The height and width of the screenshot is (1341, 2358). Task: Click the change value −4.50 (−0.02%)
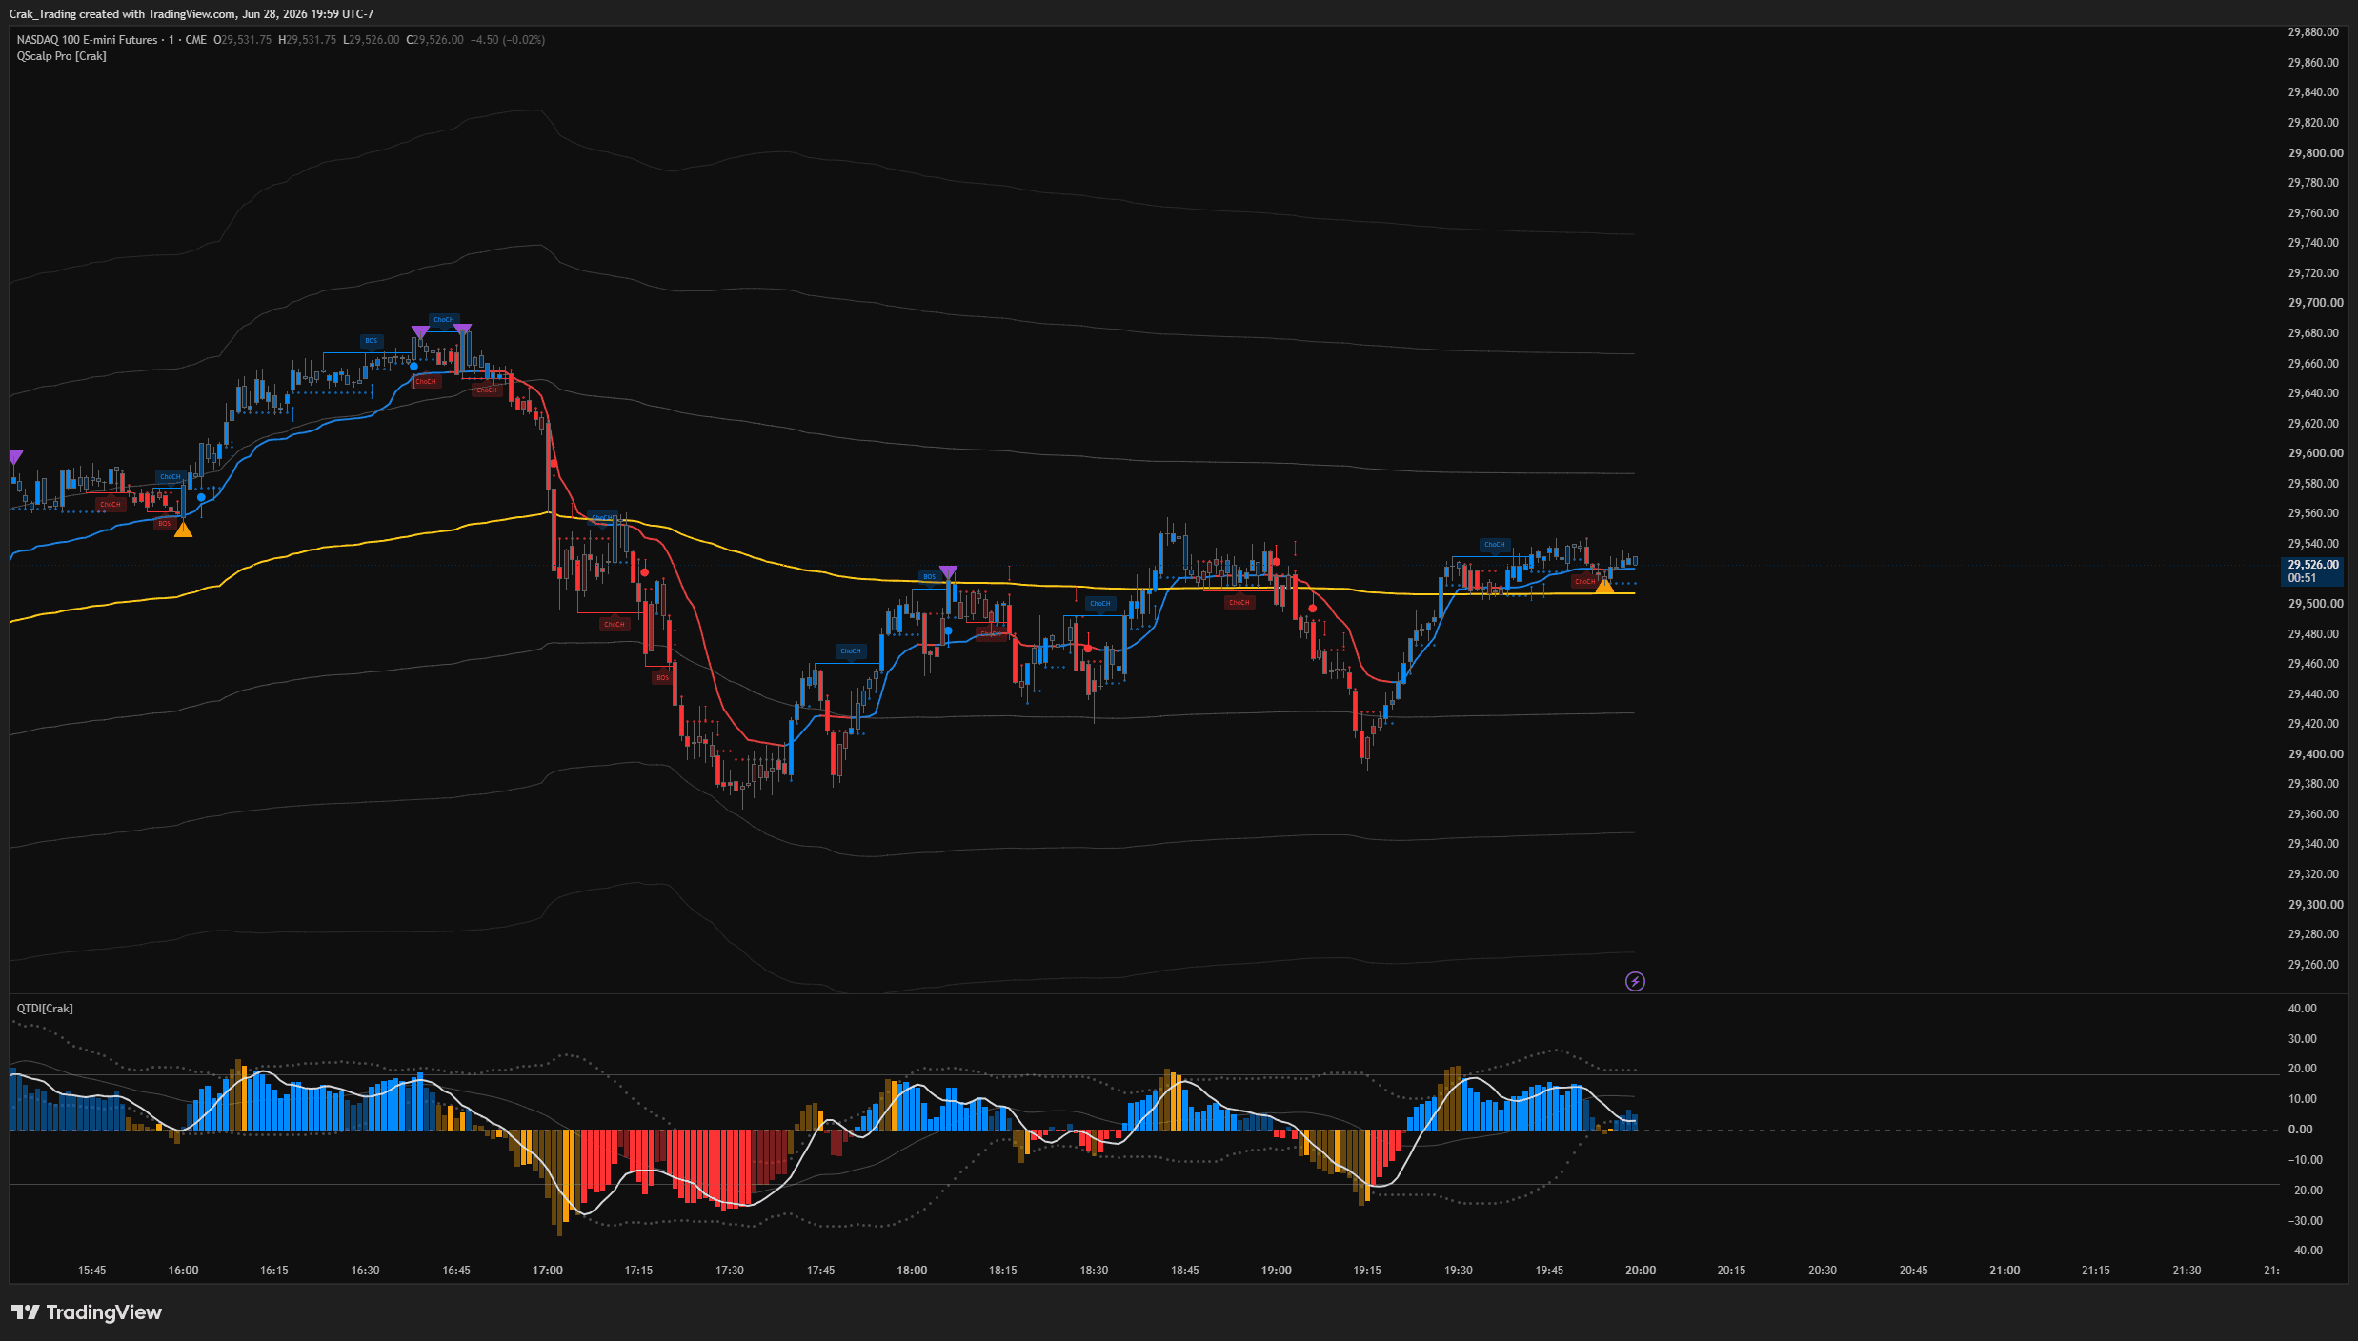pos(508,40)
